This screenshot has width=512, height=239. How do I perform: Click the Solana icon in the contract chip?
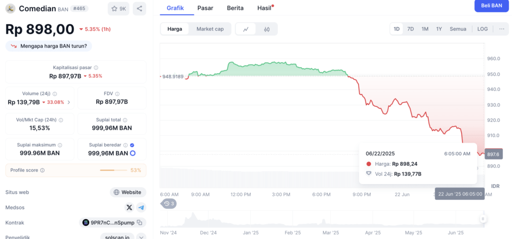point(86,222)
